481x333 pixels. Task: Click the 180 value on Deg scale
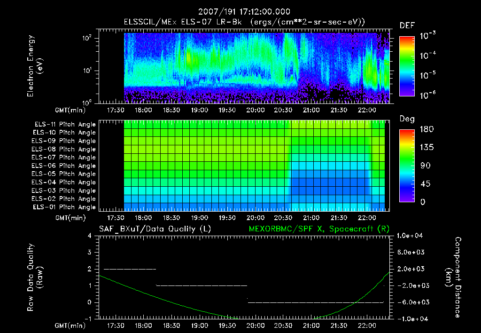[x=427, y=129]
